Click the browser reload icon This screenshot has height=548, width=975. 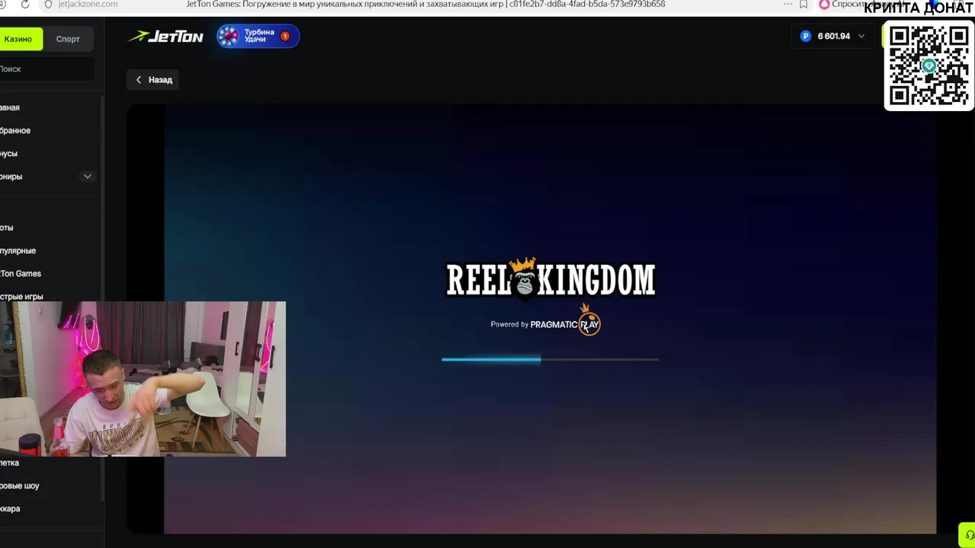25,4
